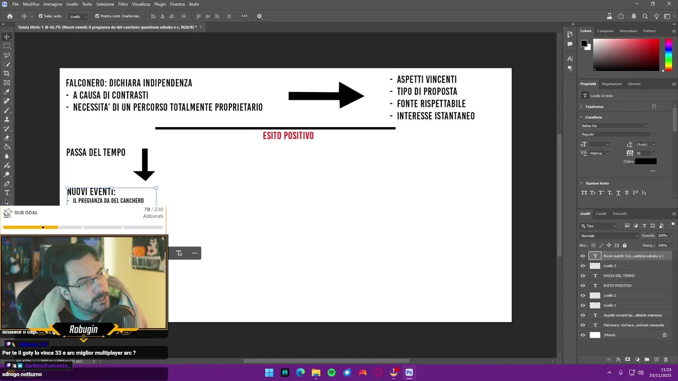Select the Eyedropper tool
This screenshot has width=678, height=381.
coord(7,92)
